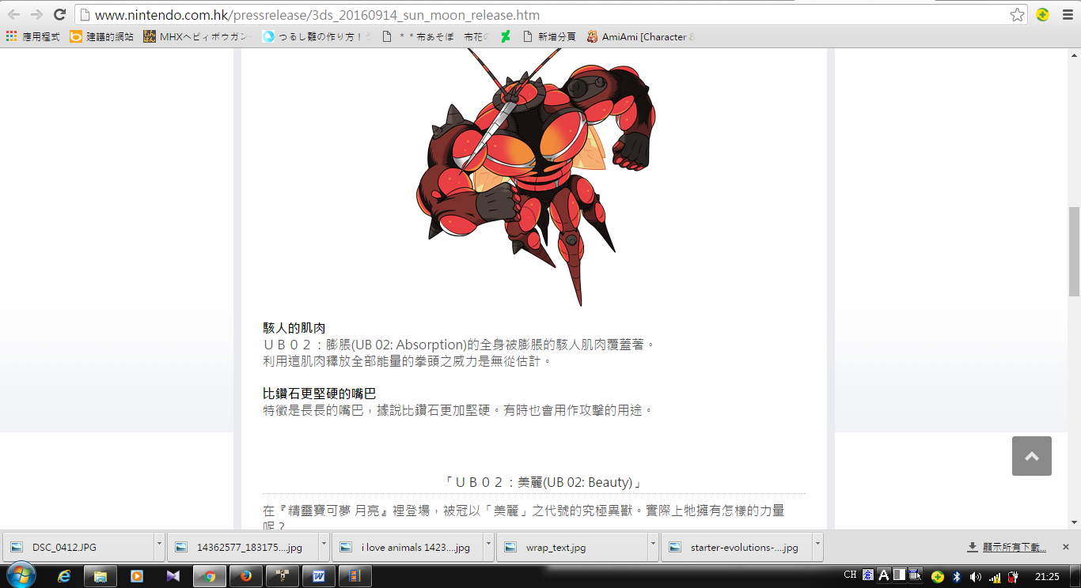This screenshot has height=588, width=1081.
Task: Open Microsoft Word from taskbar
Action: pyautogui.click(x=319, y=576)
